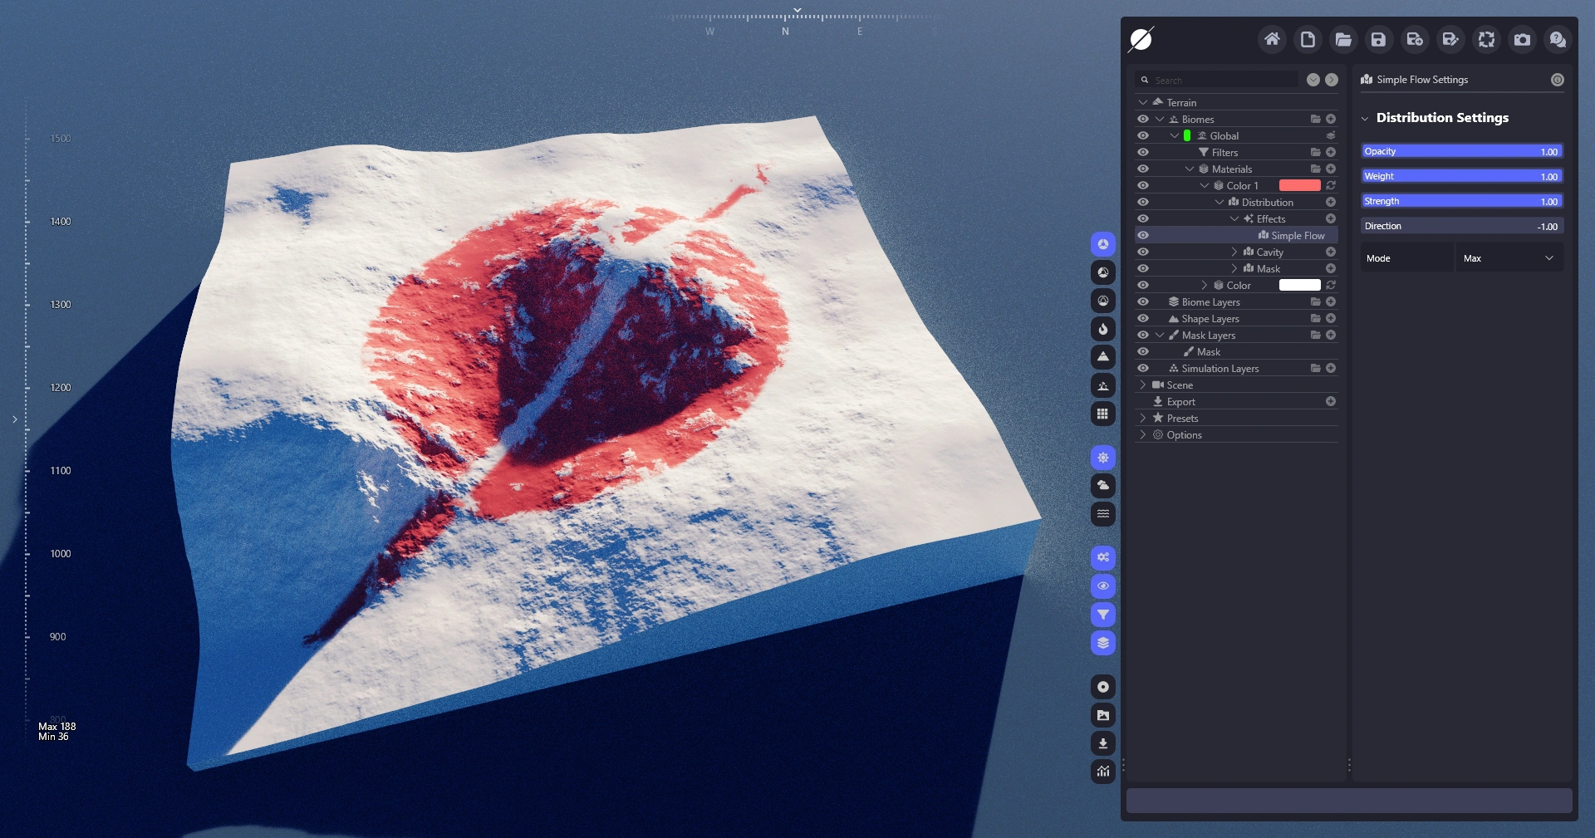Open the Mode dropdown showing Max

(x=1509, y=258)
